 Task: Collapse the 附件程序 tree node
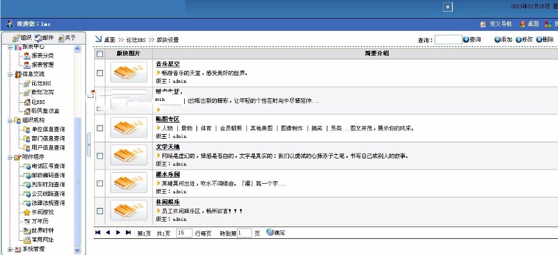click(9, 157)
